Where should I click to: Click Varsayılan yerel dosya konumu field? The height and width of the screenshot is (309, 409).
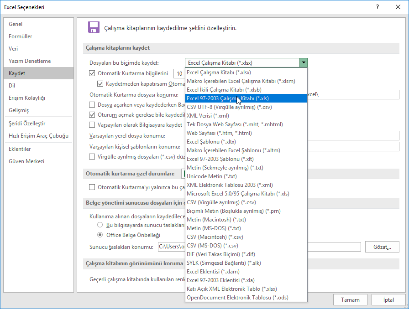353,136
